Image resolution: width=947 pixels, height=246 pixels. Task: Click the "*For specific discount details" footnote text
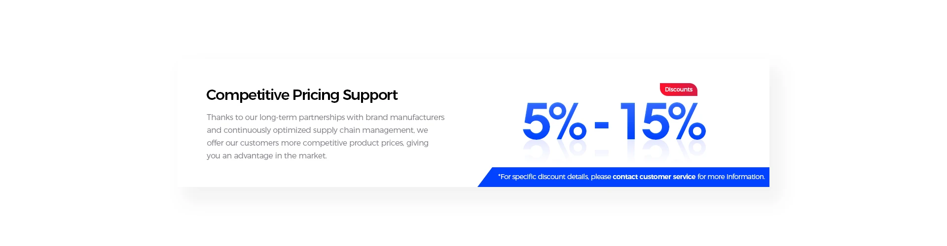coord(543,177)
